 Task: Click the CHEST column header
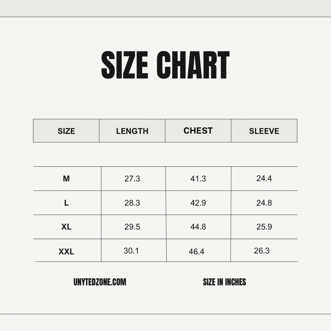pyautogui.click(x=198, y=131)
